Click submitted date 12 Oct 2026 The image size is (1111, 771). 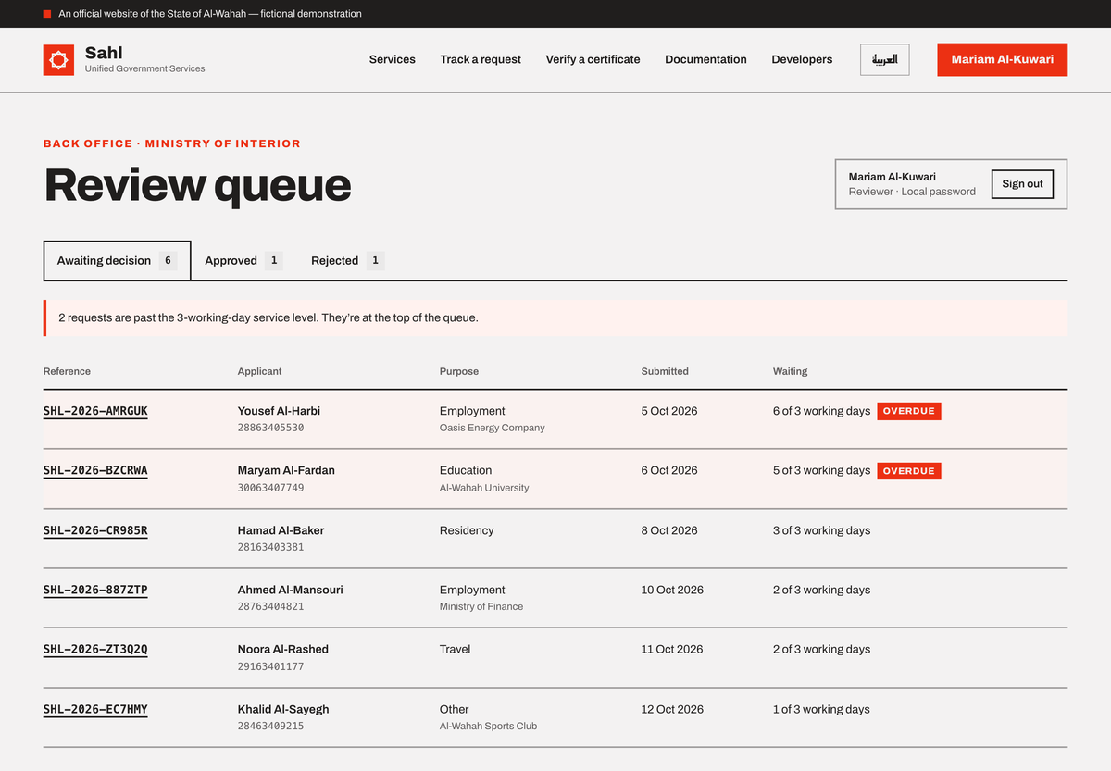[672, 709]
